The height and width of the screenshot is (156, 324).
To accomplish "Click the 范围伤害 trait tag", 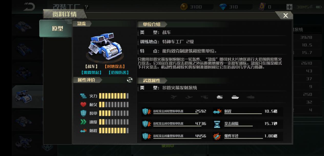I will tap(119, 72).
